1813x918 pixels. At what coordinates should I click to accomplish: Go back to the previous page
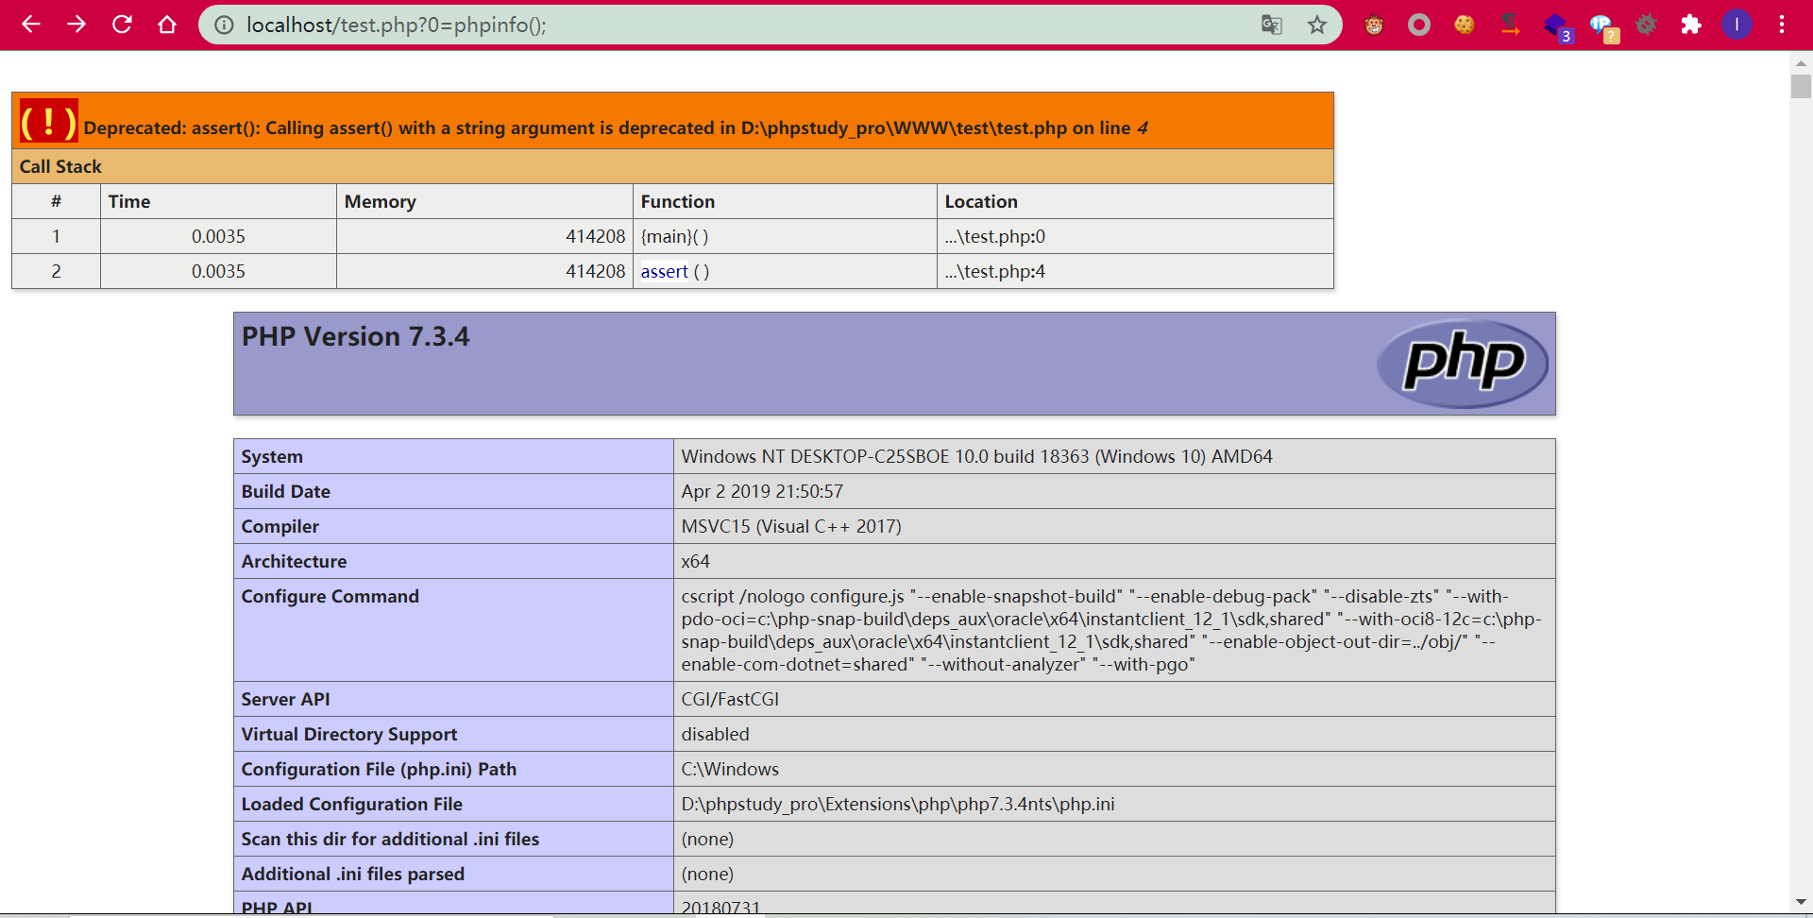(x=31, y=25)
